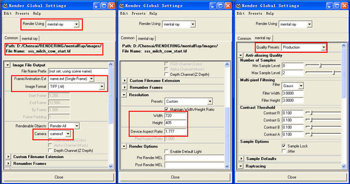Click Close button in middle window
Screen dimensions: 350x184
175,177
